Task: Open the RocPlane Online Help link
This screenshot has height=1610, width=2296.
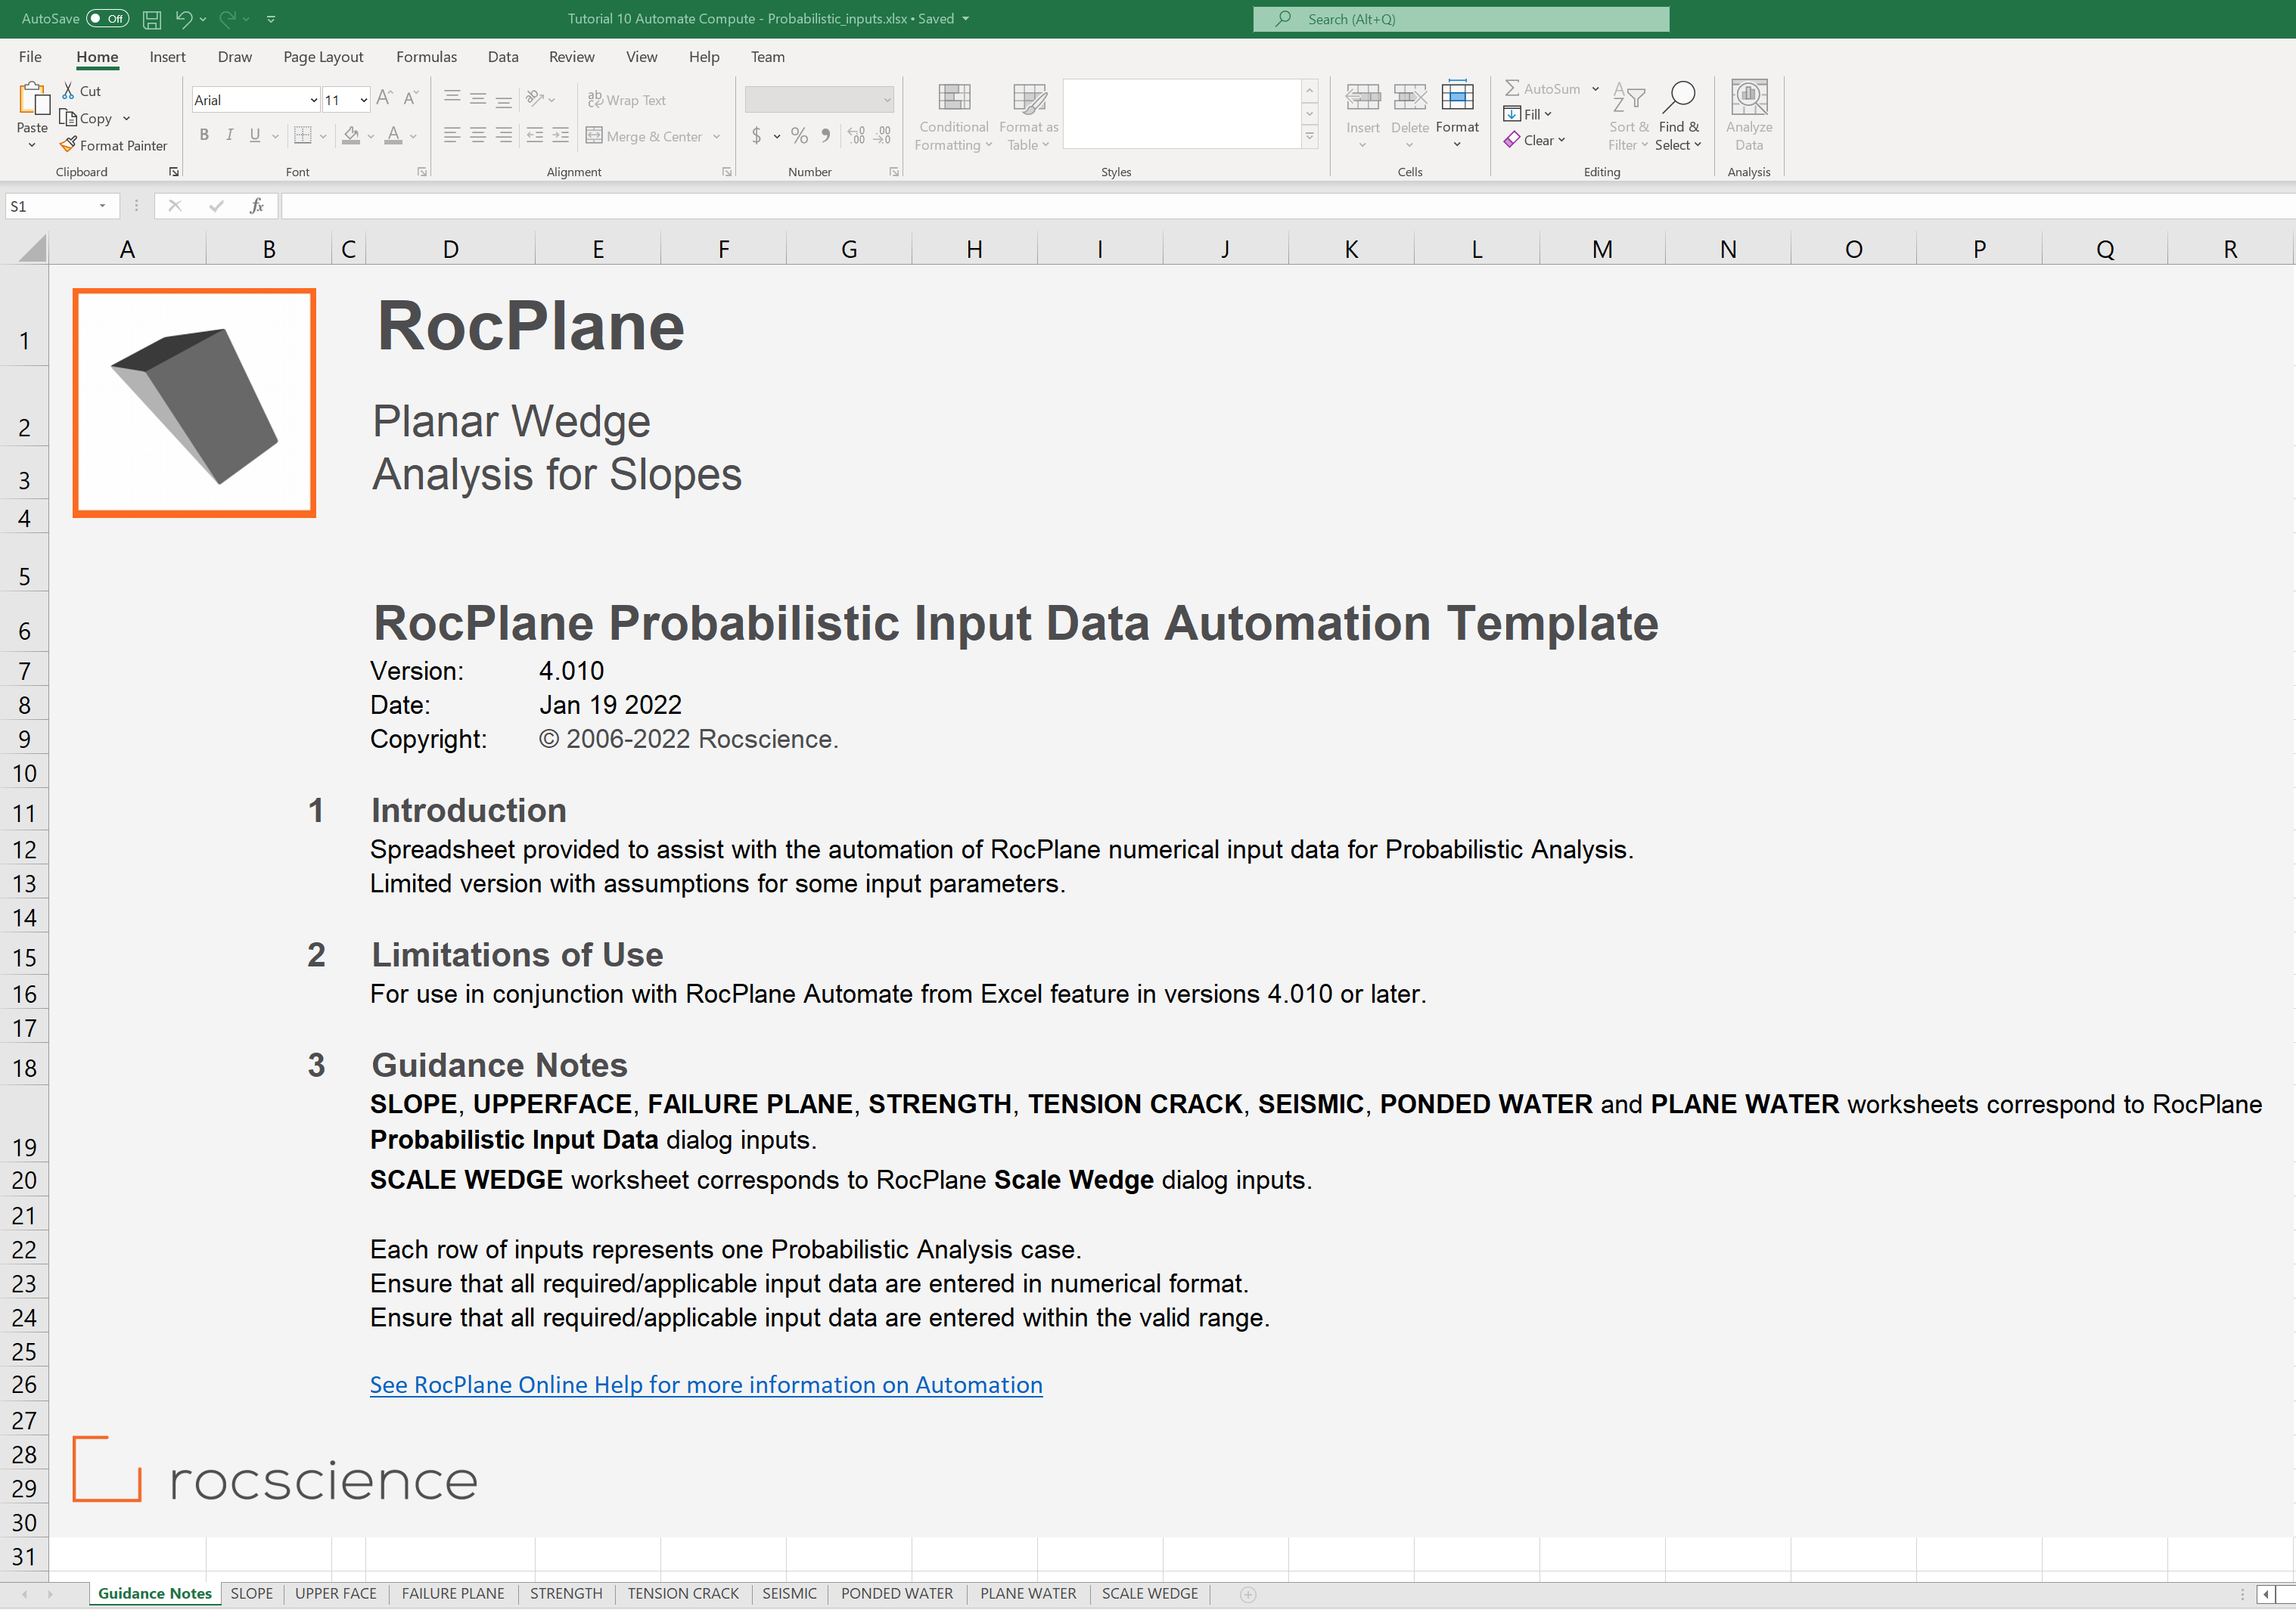Action: point(705,1384)
